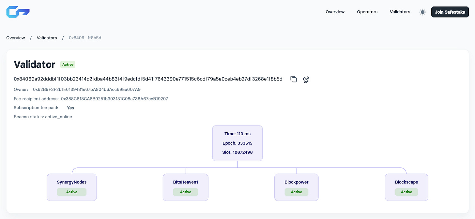Click the Active status under Blockpower
Screen dimensions: 475x219
(297, 192)
